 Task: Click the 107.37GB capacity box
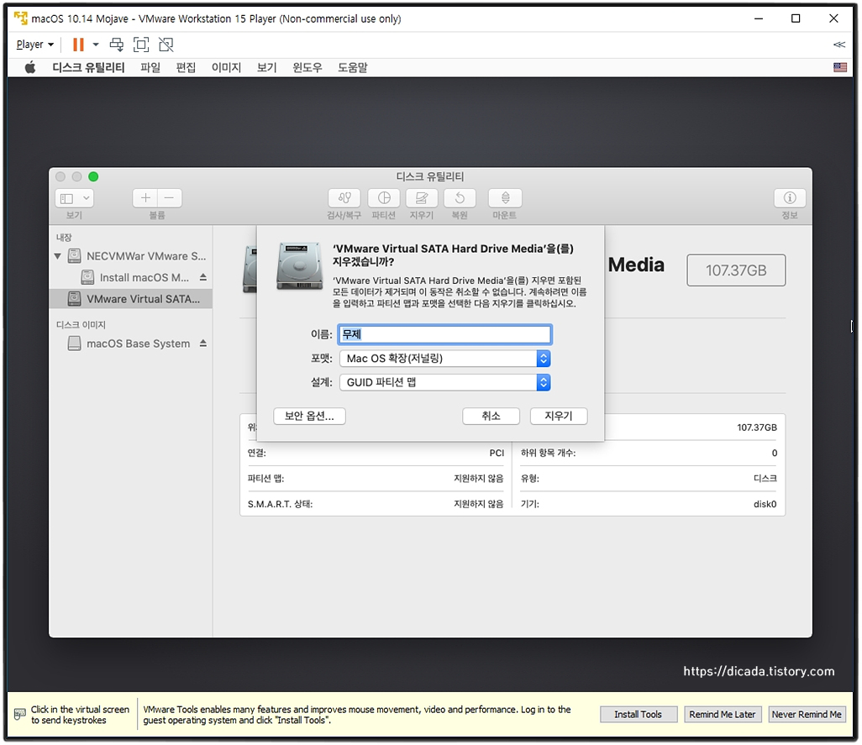click(x=736, y=270)
